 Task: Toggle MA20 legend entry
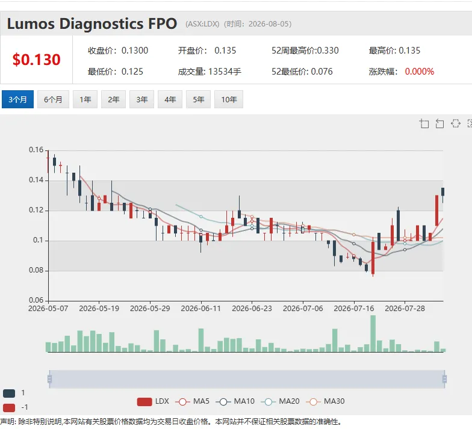tap(281, 401)
